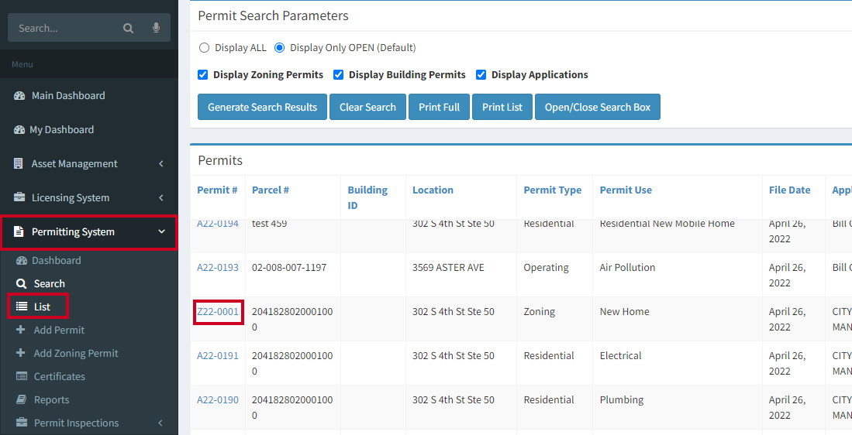Uncheck Display Building Permits checkbox

339,75
